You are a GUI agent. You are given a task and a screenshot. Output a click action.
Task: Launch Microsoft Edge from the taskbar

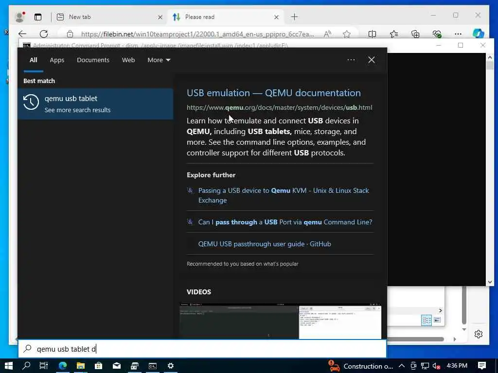63,366
